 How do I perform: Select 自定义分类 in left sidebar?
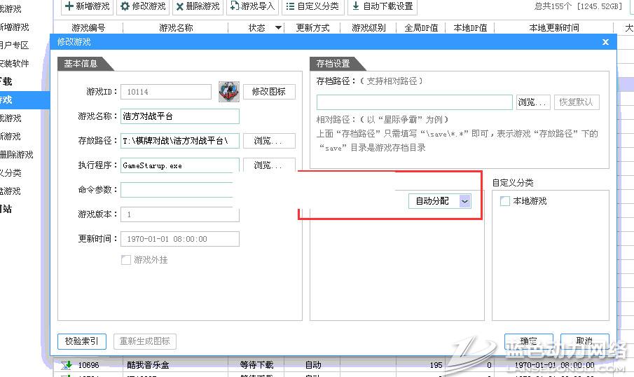click(11, 172)
